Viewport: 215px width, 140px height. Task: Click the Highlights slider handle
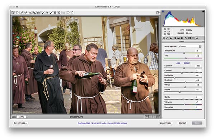click(175, 77)
